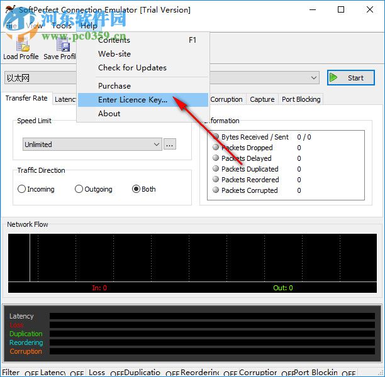The height and width of the screenshot is (377, 385).
Task: Select Both traffic direction
Action: click(144, 189)
